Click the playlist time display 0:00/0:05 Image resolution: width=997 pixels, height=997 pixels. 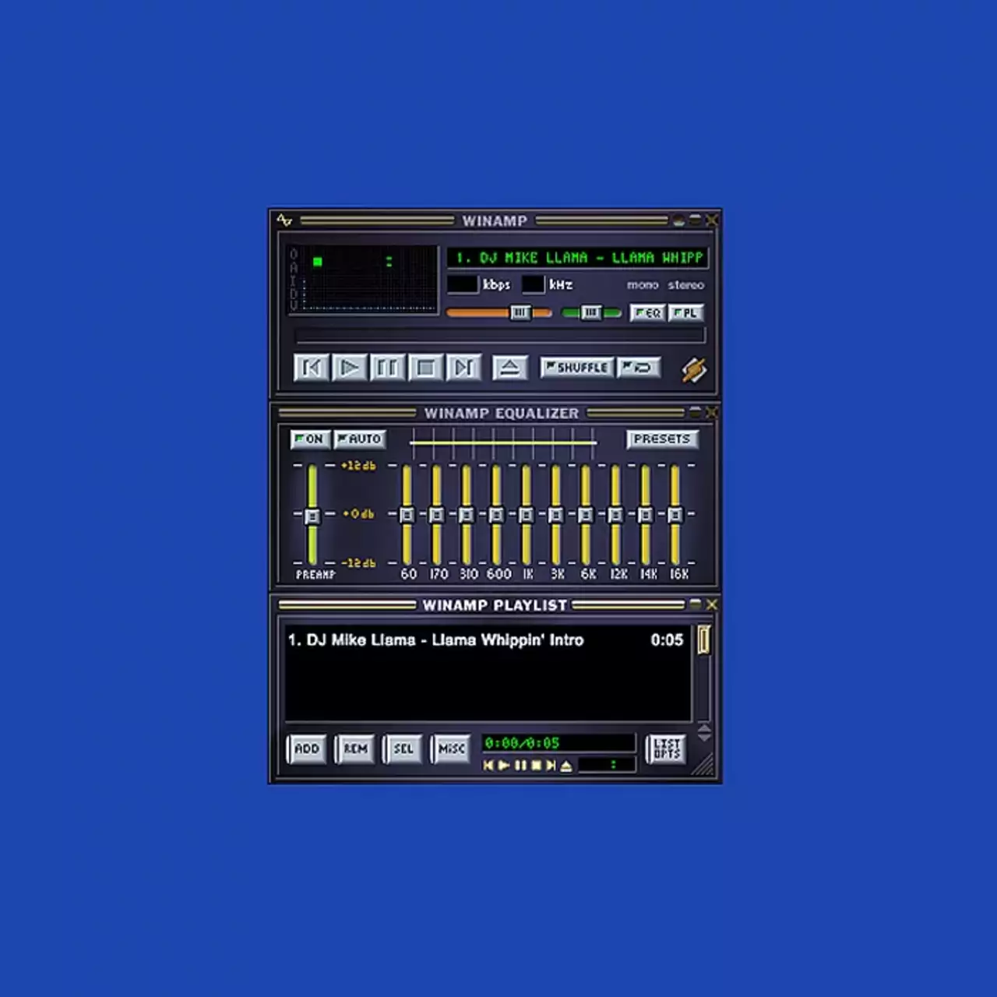(x=558, y=743)
